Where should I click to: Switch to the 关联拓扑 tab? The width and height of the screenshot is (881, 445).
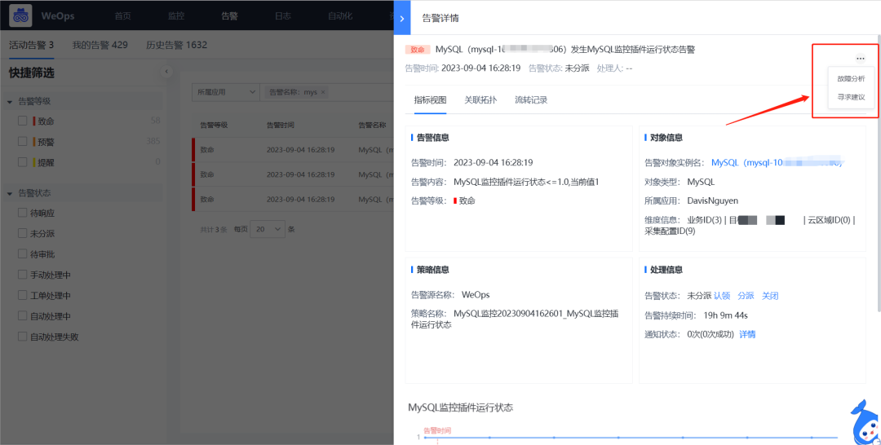(480, 100)
